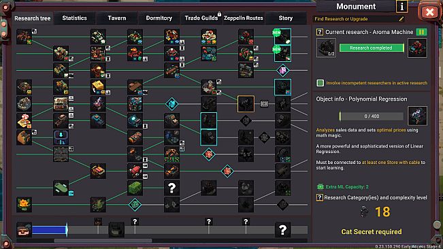Select the green gem diamond node
443x249 pixels.
(135, 204)
